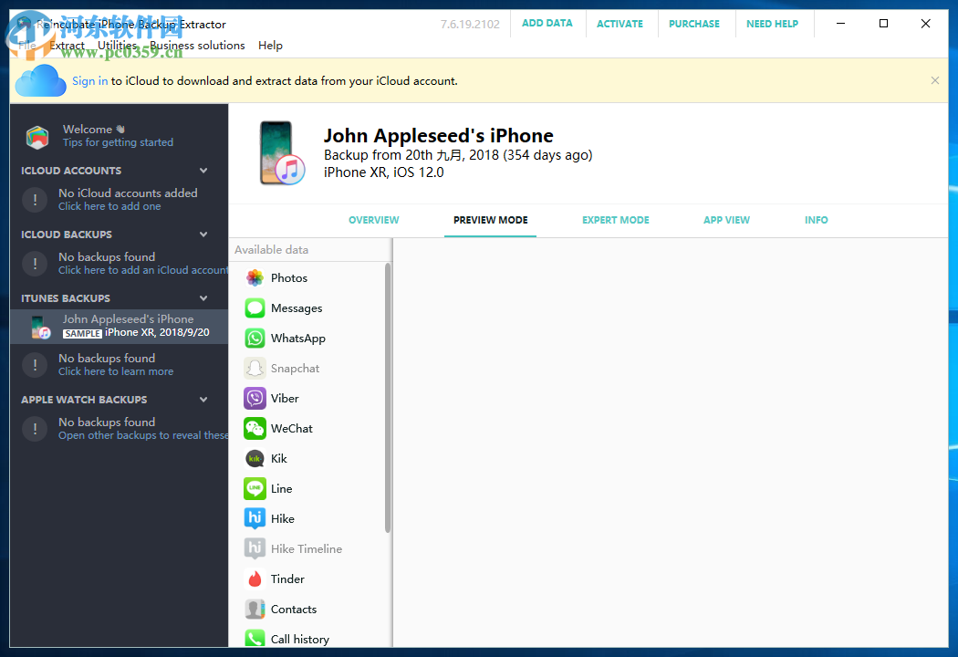Open WhatsApp data
This screenshot has width=958, height=657.
tap(296, 338)
